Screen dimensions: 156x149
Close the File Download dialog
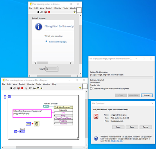coord(152,103)
